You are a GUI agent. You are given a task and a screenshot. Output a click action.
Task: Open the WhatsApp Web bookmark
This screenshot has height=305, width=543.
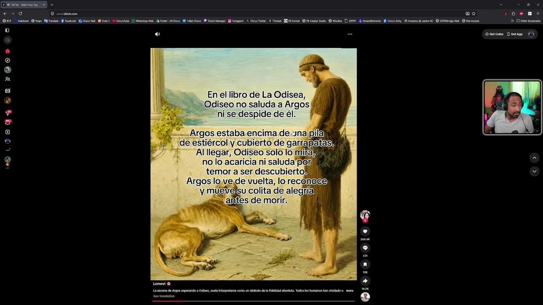[x=143, y=21]
